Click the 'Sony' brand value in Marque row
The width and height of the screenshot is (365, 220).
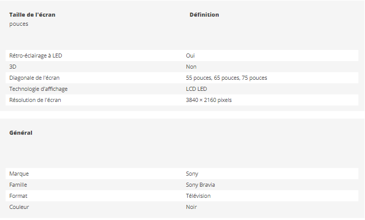pos(192,174)
